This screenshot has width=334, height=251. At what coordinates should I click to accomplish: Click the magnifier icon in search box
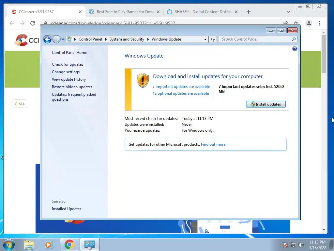pyautogui.click(x=294, y=39)
